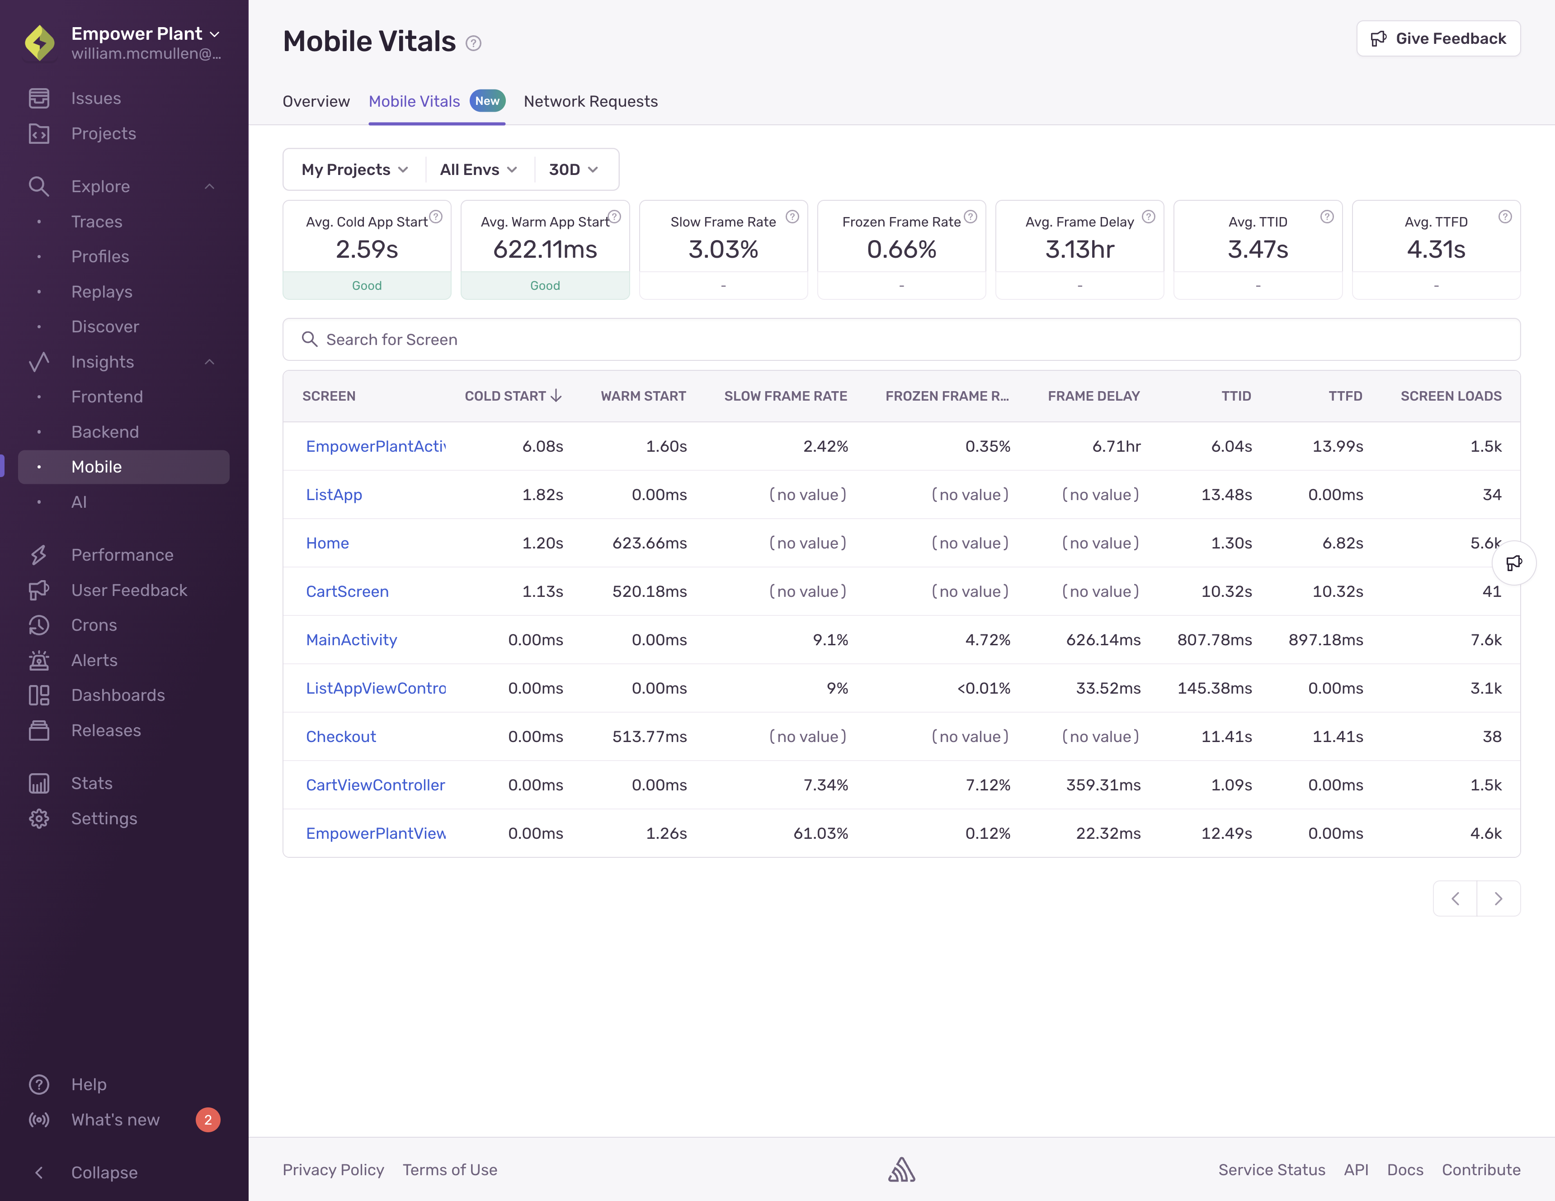This screenshot has width=1555, height=1201.
Task: Open the Privacy Policy footer link
Action: coord(333,1170)
